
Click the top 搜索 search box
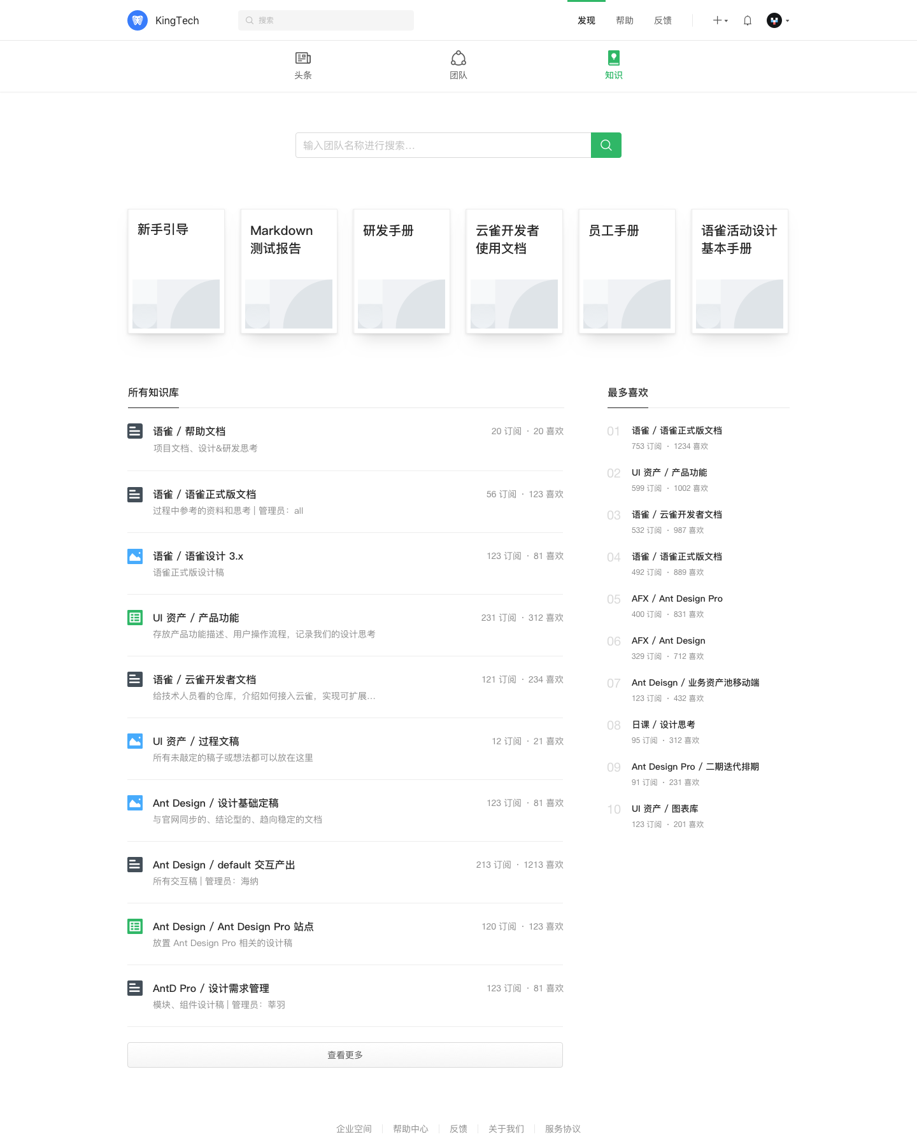pos(326,20)
